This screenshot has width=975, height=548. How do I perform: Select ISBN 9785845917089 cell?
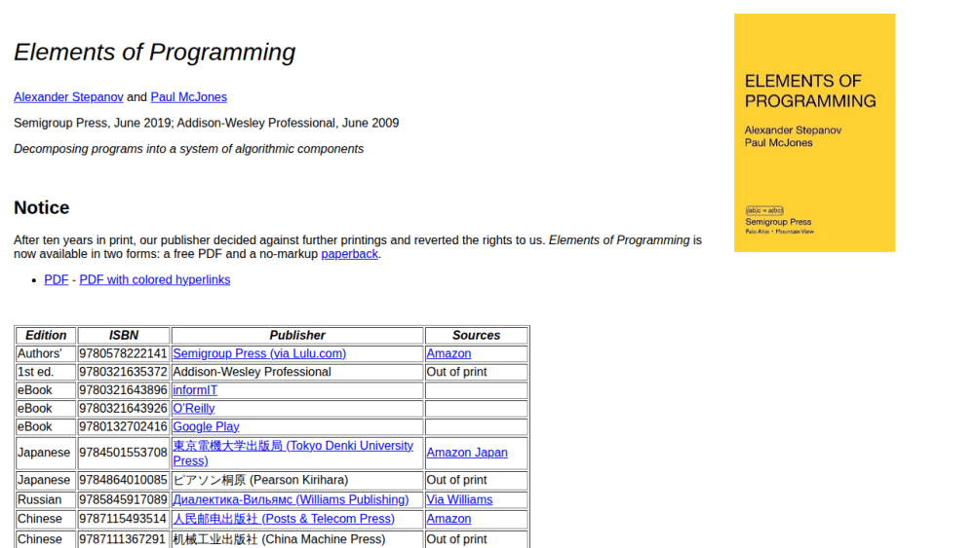point(123,499)
